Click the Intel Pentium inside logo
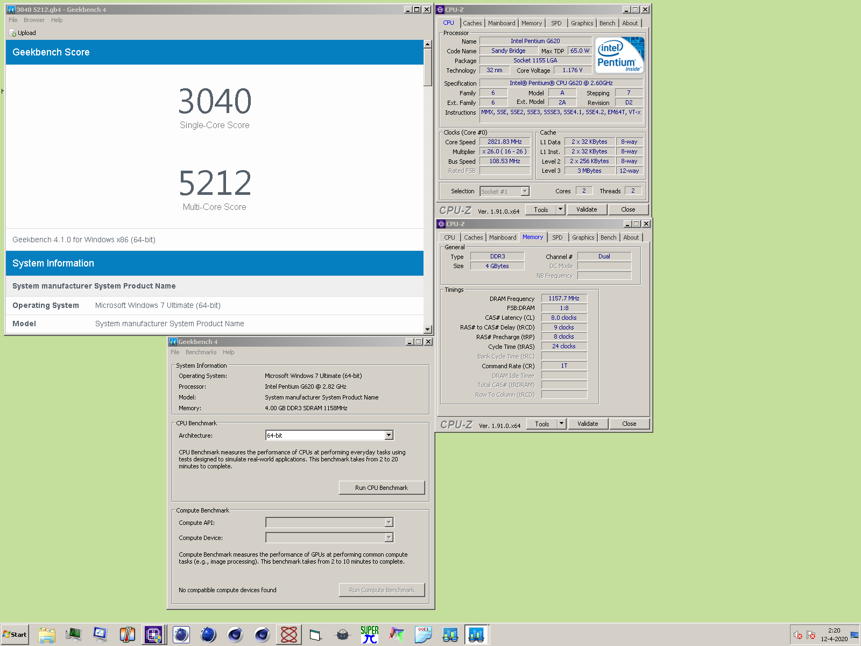 coord(619,55)
